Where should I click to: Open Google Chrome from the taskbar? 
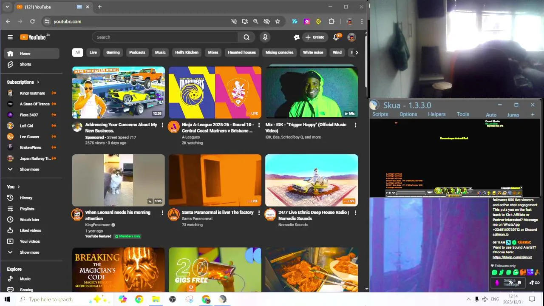[x=139, y=299]
